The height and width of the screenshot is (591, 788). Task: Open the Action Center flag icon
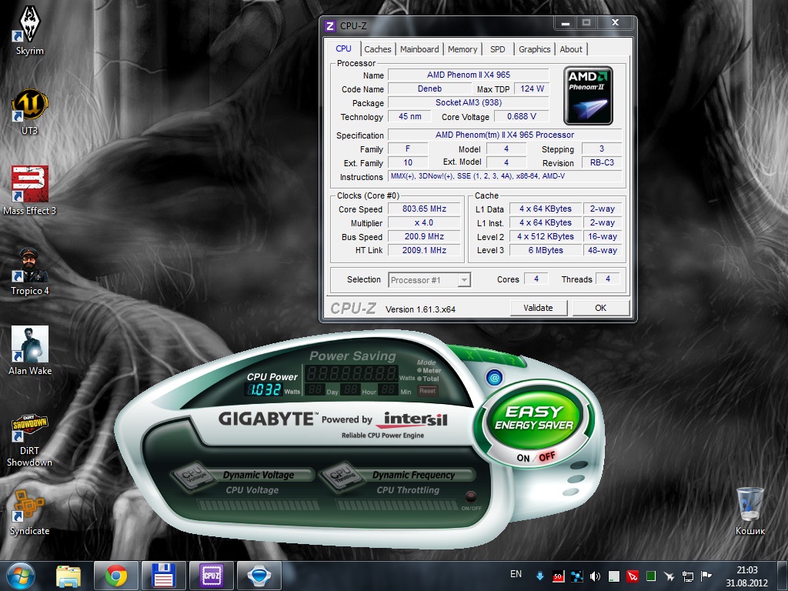click(706, 576)
